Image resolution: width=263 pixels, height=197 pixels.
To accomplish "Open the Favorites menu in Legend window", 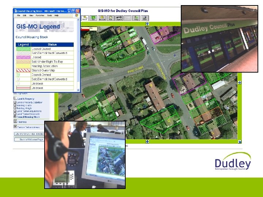I will pos(40,15).
